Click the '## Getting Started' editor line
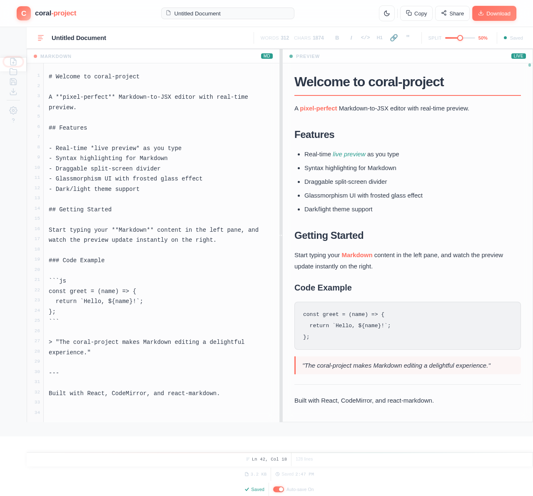533x496 pixels. [x=80, y=210]
